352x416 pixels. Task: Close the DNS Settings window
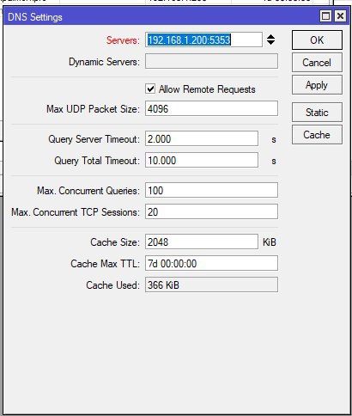[340, 16]
